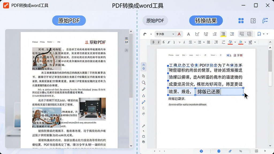274x154 pixels.
Task: Click the gear settings icon in the sidebar
Action: pyautogui.click(x=143, y=136)
